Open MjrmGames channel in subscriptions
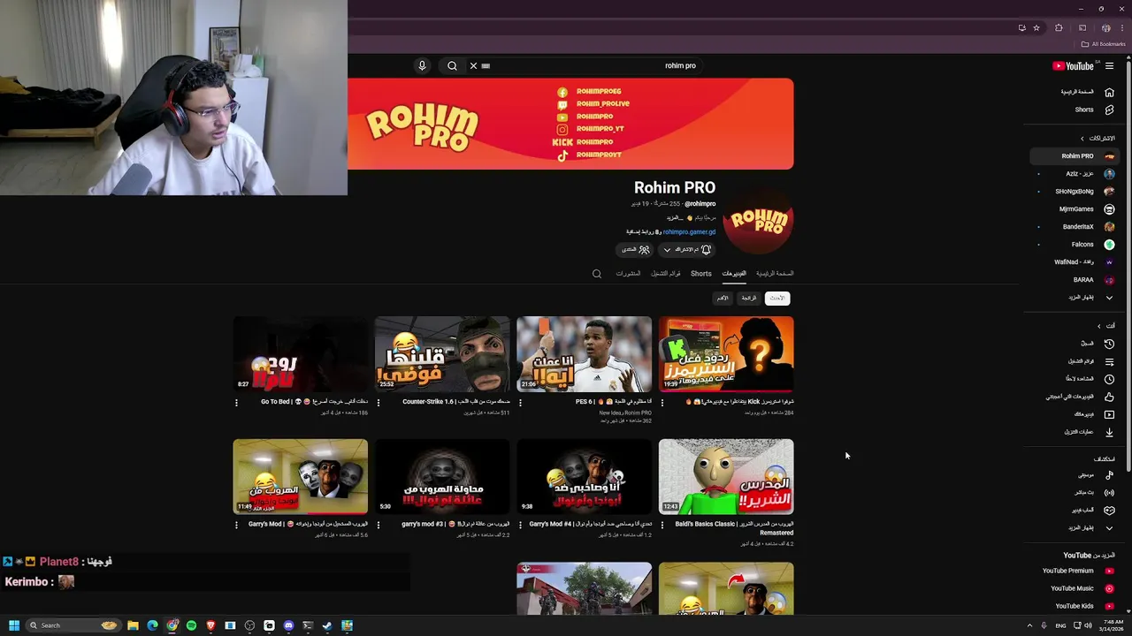1132x636 pixels. 1074,208
